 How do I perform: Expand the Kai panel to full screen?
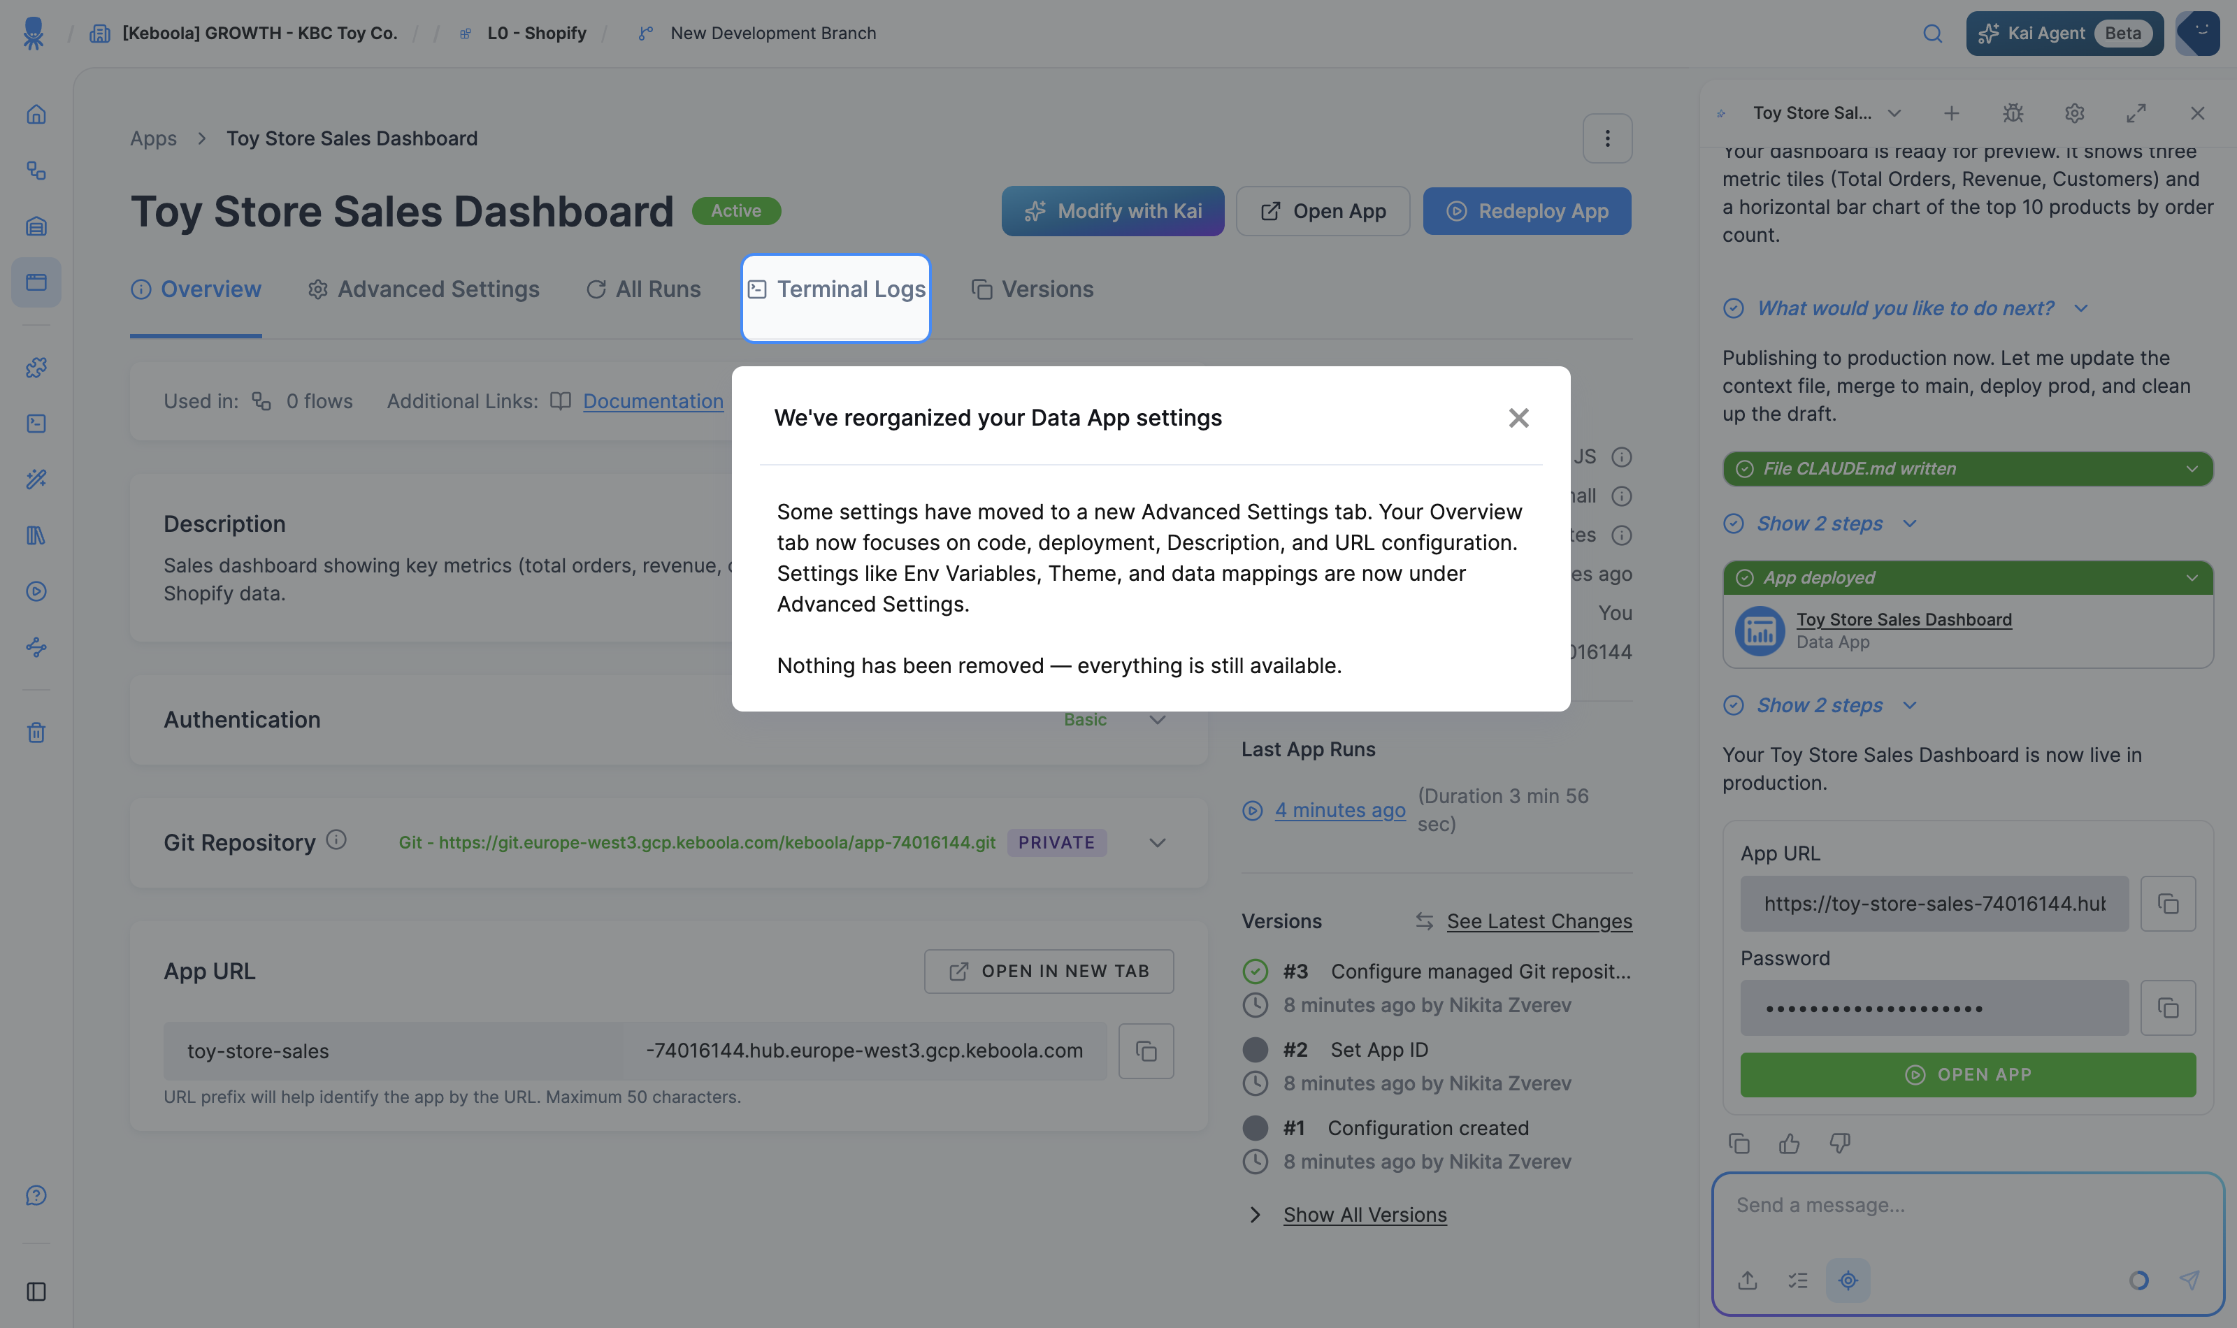[2136, 114]
